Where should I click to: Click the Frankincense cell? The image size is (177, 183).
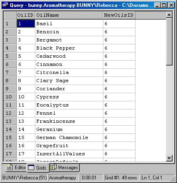pos(69,121)
